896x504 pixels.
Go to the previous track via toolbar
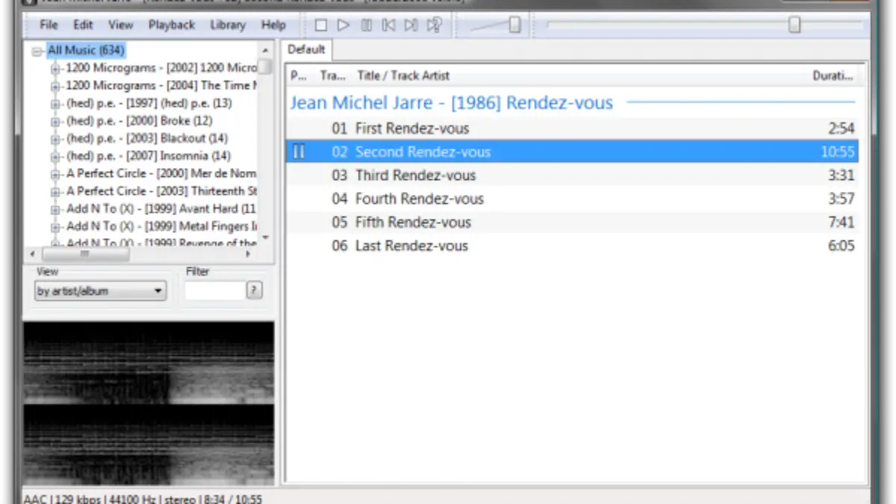point(388,25)
